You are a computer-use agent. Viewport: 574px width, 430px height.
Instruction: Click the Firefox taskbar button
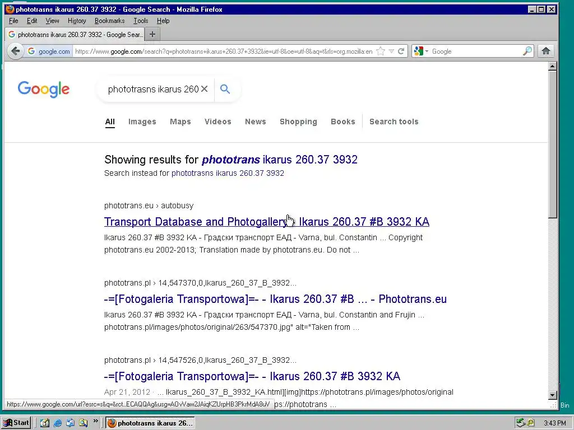[x=150, y=423]
